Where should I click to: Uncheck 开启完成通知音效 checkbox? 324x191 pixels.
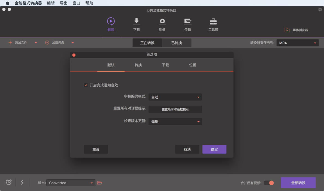point(86,85)
